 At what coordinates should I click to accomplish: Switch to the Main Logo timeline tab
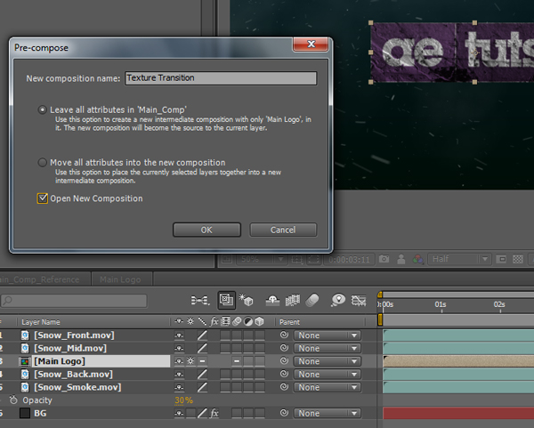point(118,279)
